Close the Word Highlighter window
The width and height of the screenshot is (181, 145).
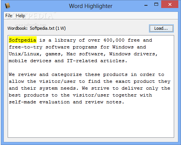coord(170,5)
